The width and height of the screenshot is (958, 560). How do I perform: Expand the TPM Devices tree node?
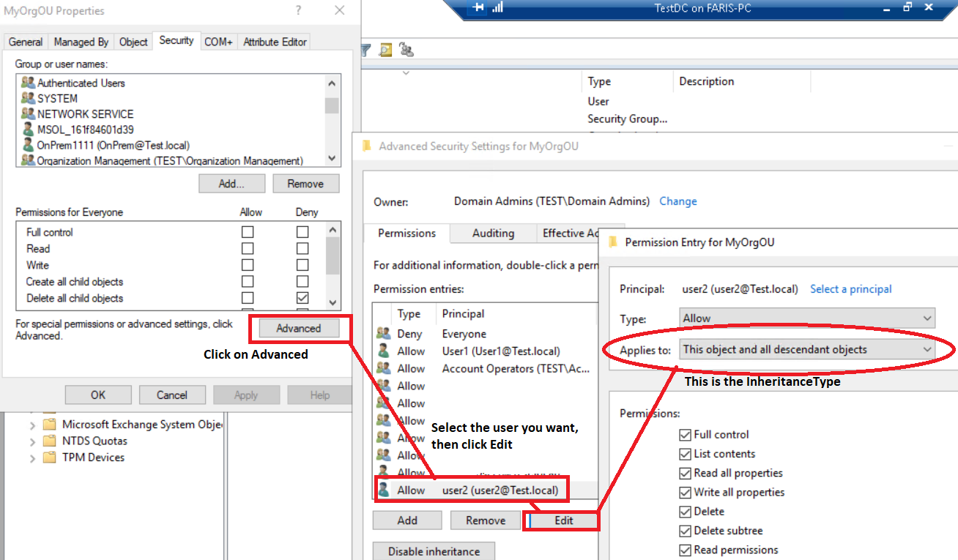[32, 458]
